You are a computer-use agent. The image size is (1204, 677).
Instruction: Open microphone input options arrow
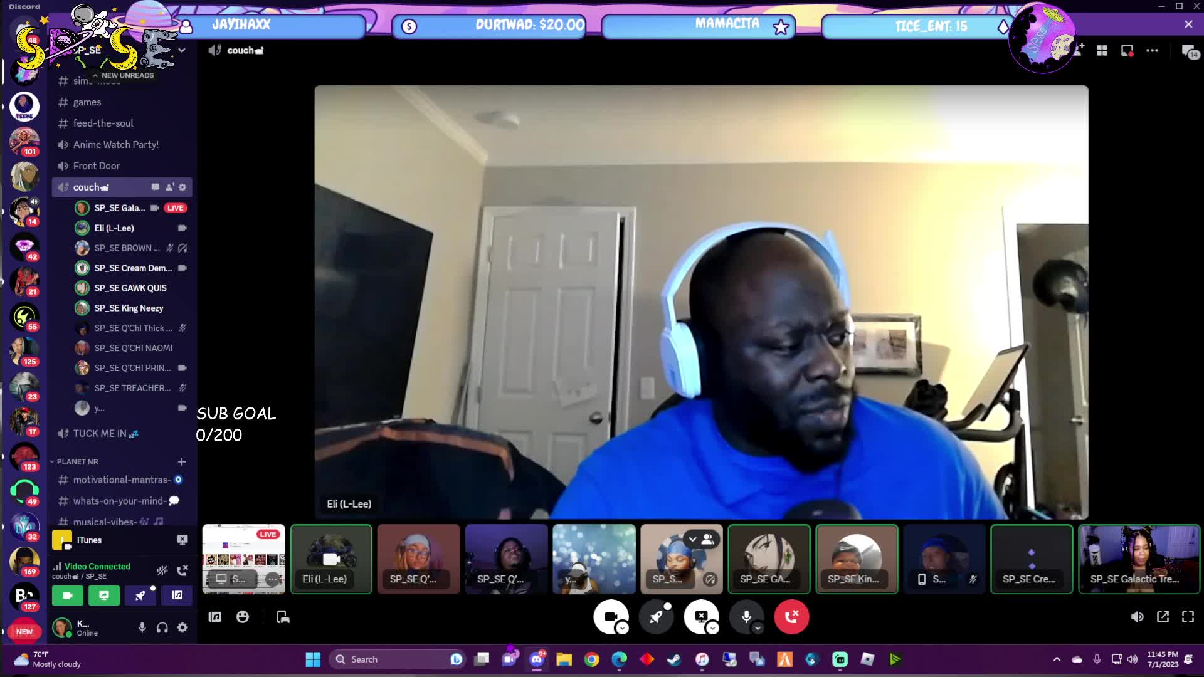[x=758, y=628]
